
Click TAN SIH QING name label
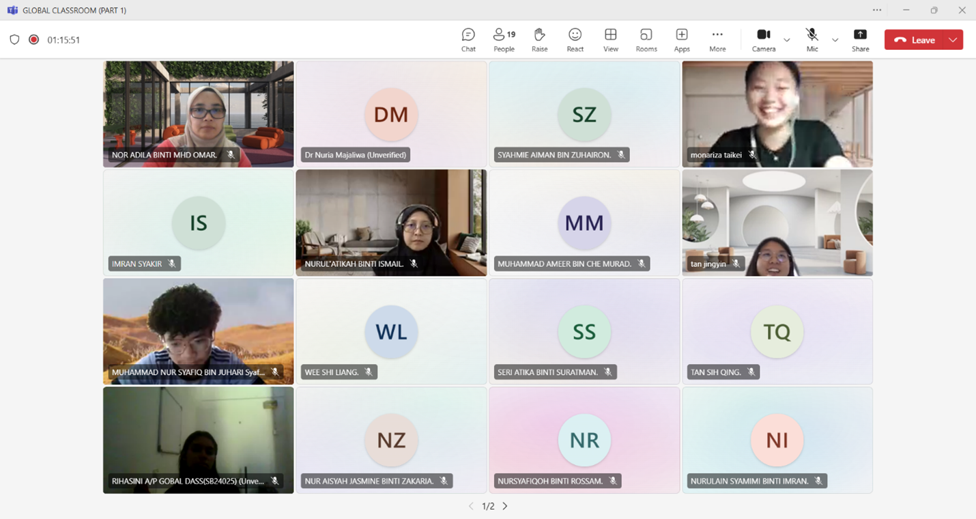click(716, 372)
